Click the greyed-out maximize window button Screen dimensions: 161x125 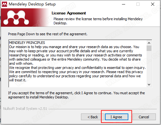pyautogui.click(x=138, y=4)
